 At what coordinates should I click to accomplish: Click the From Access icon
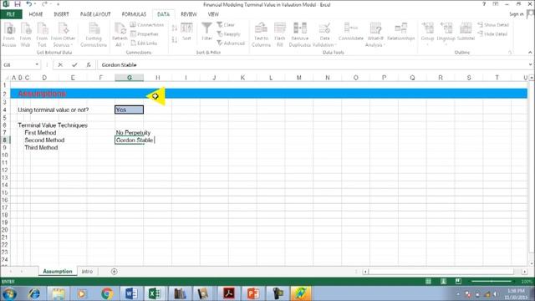click(x=9, y=35)
